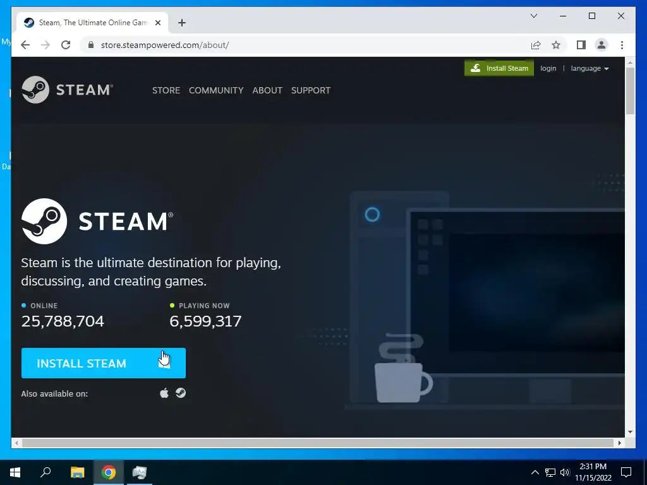Click the Apple macOS download icon

click(164, 393)
